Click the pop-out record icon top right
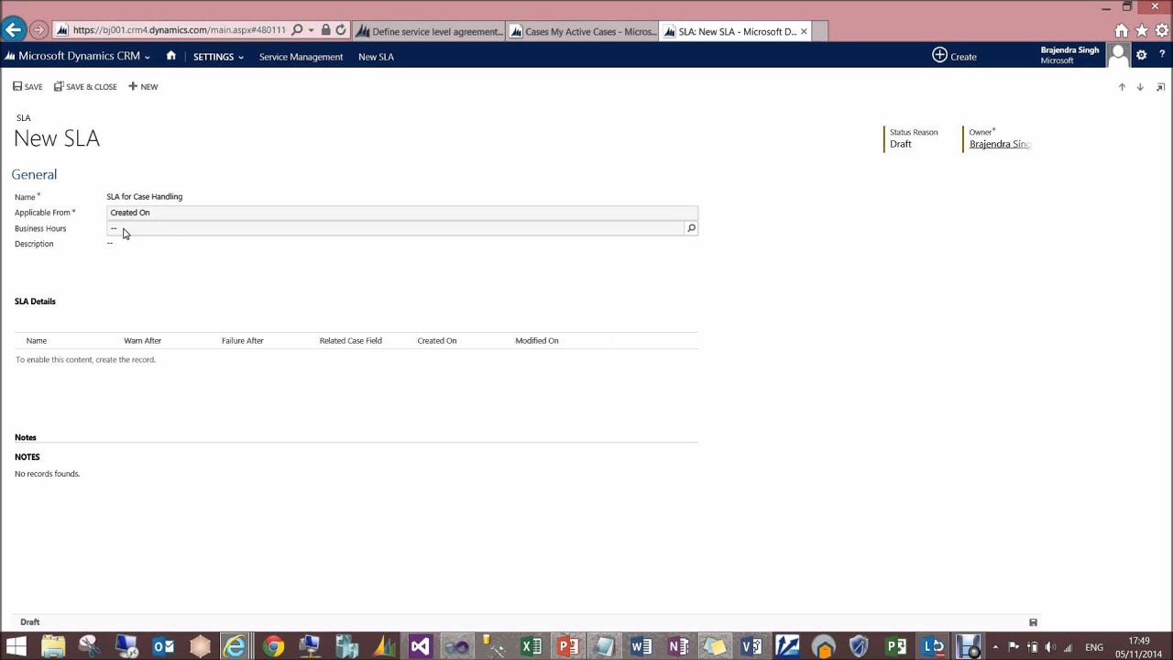 (1160, 86)
